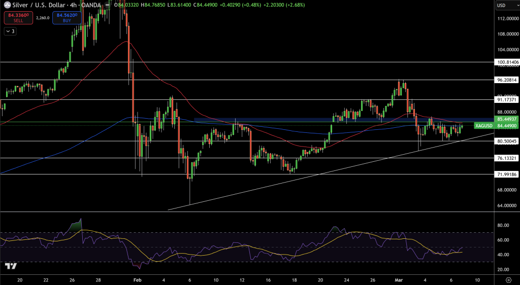The height and width of the screenshot is (285, 520).
Task: Click the close value C84.44900
Action: (x=205, y=5)
